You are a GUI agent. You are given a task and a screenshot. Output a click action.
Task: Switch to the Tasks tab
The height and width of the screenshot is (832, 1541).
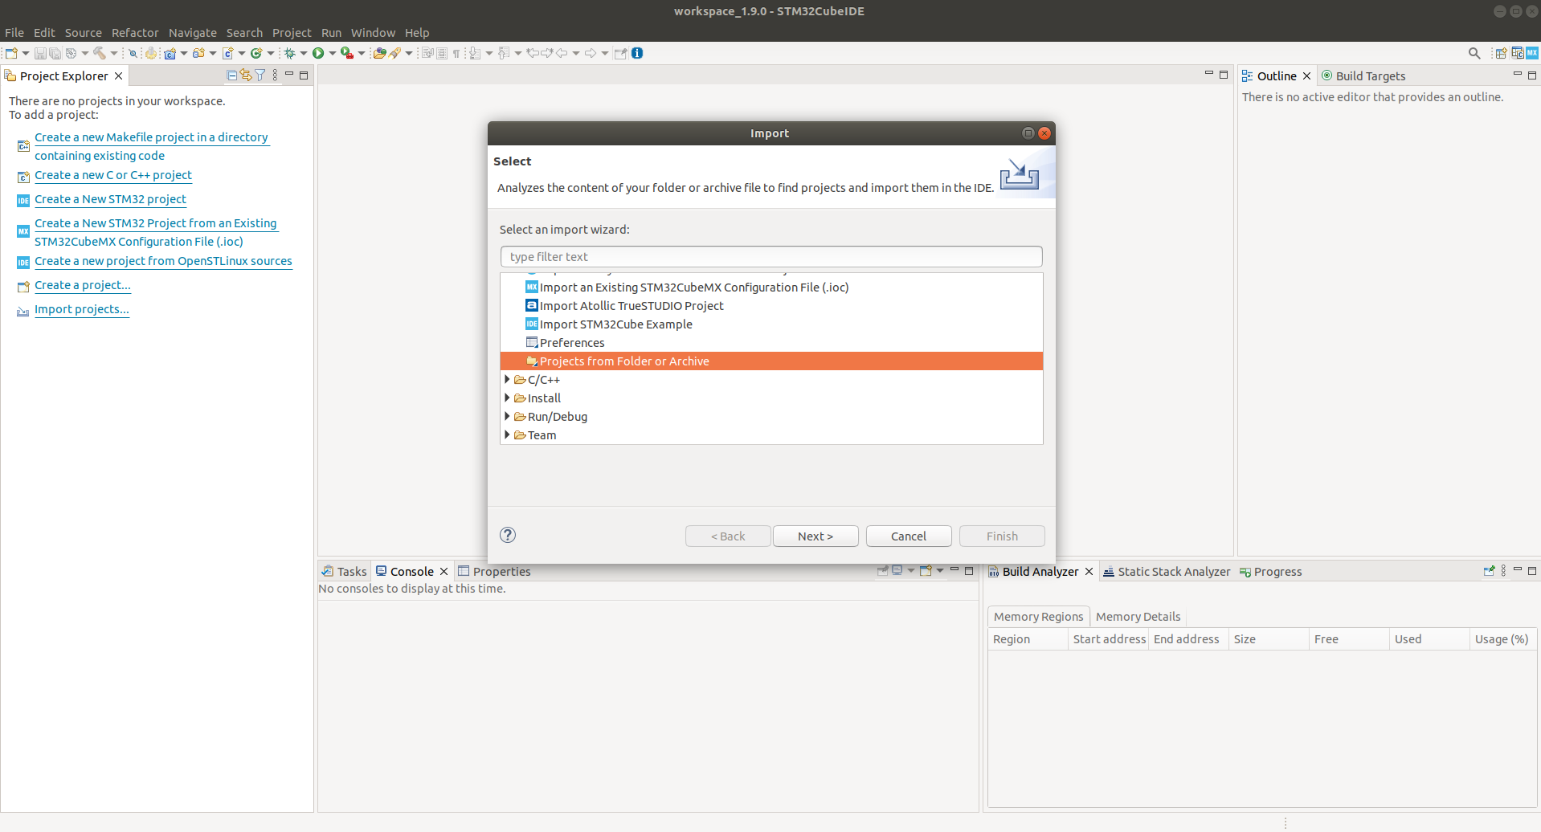(345, 572)
